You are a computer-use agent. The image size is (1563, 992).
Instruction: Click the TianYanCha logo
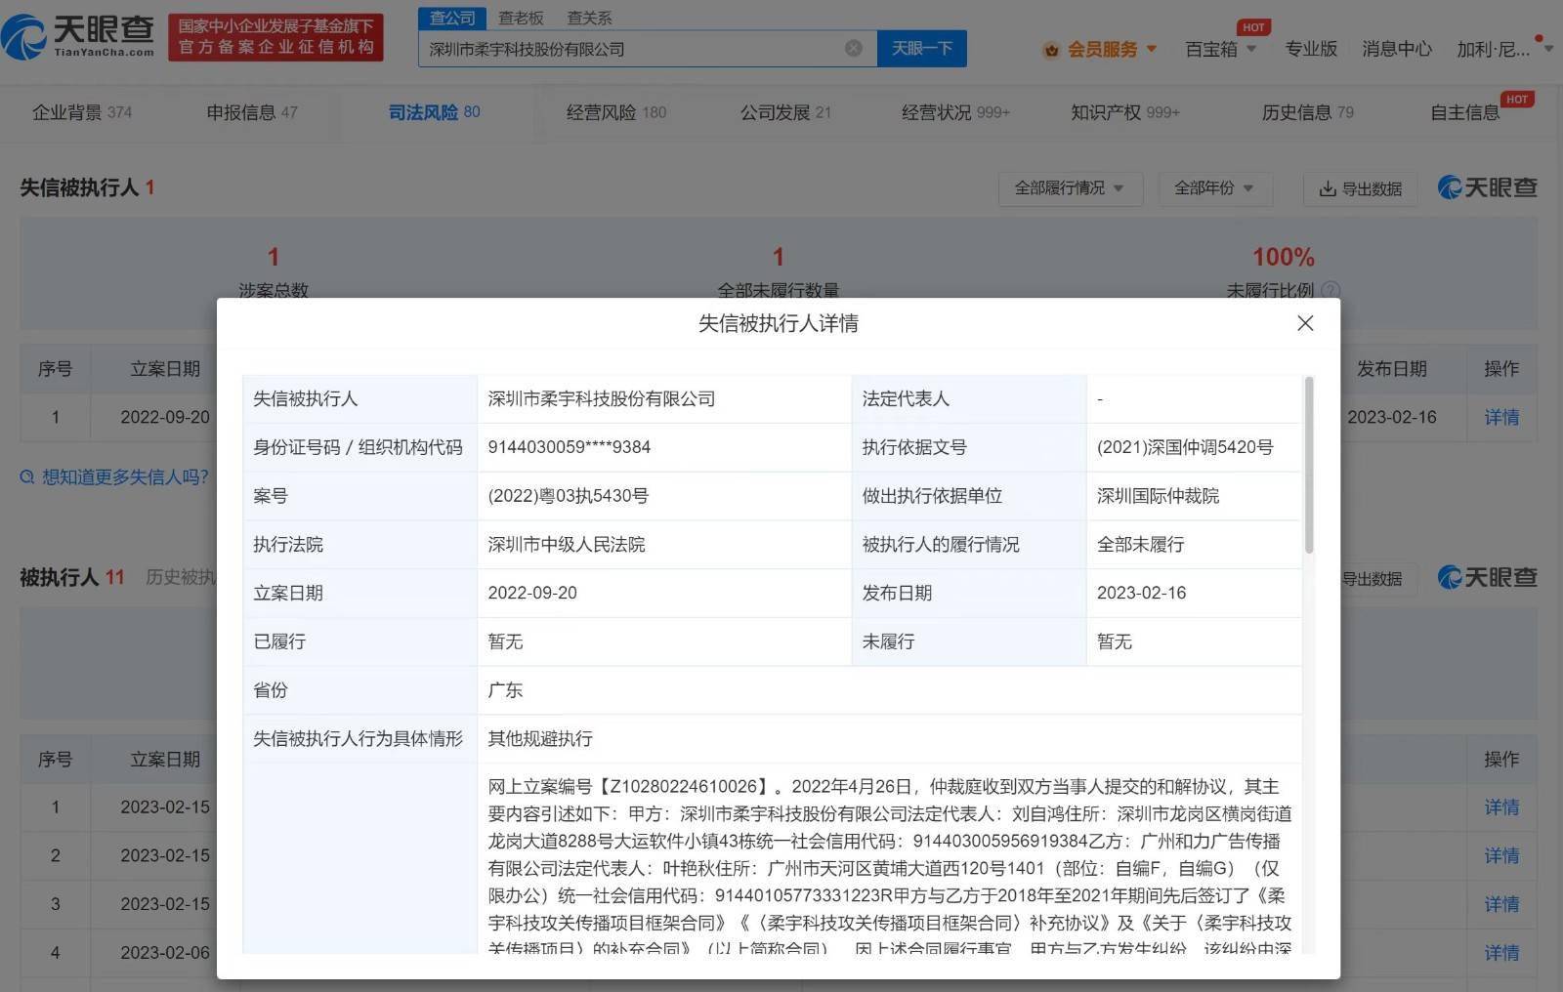78,37
